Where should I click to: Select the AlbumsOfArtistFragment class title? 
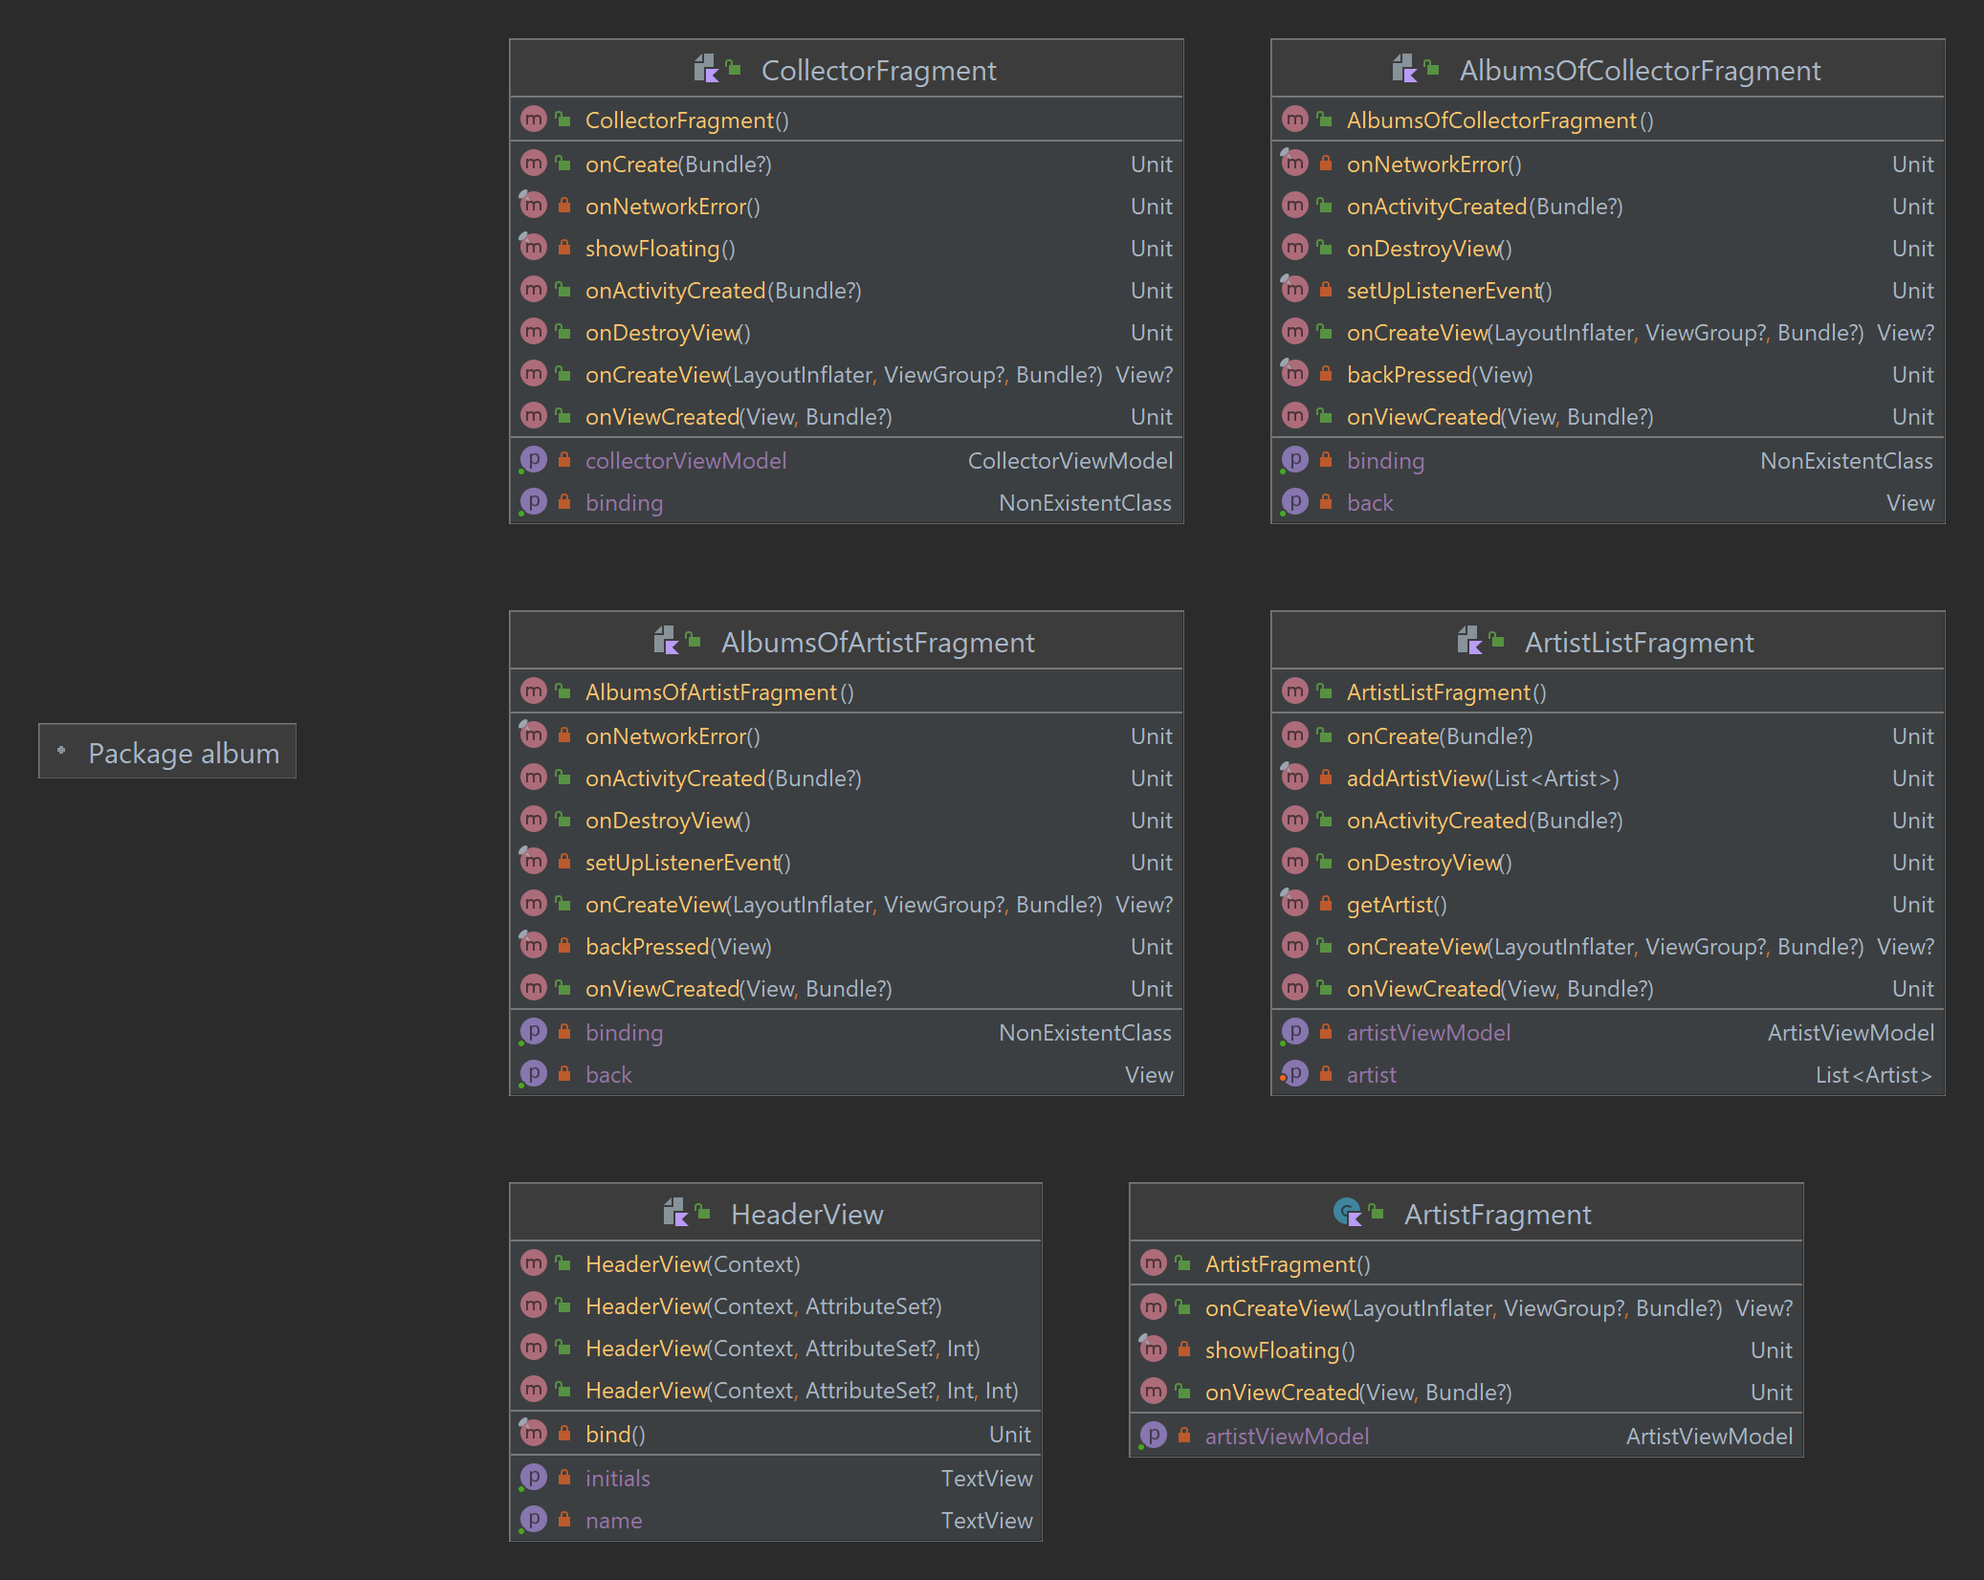(878, 642)
